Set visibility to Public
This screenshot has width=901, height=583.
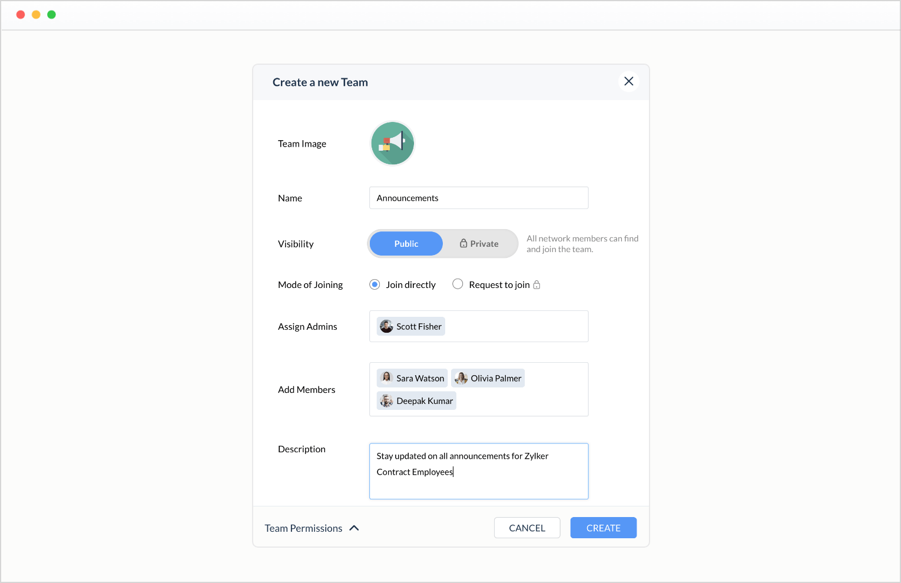click(406, 244)
